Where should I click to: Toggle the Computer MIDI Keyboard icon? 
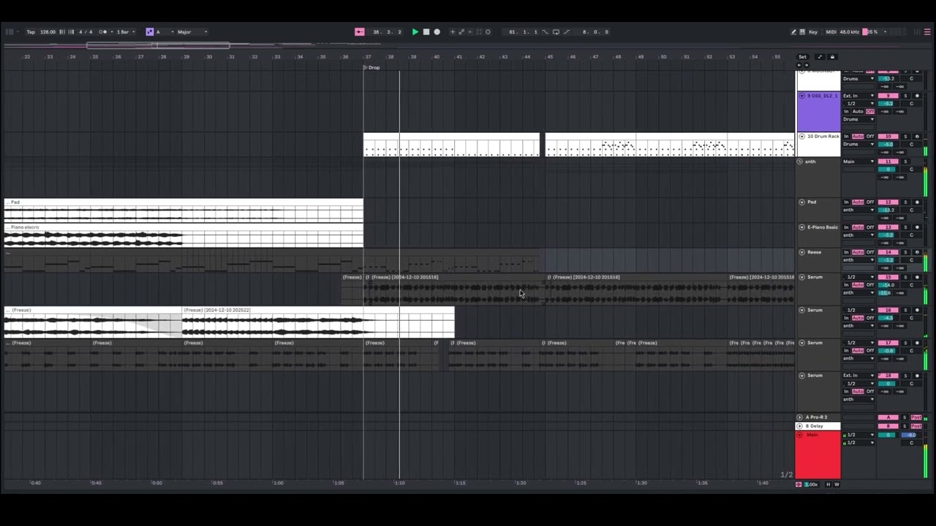pos(803,31)
